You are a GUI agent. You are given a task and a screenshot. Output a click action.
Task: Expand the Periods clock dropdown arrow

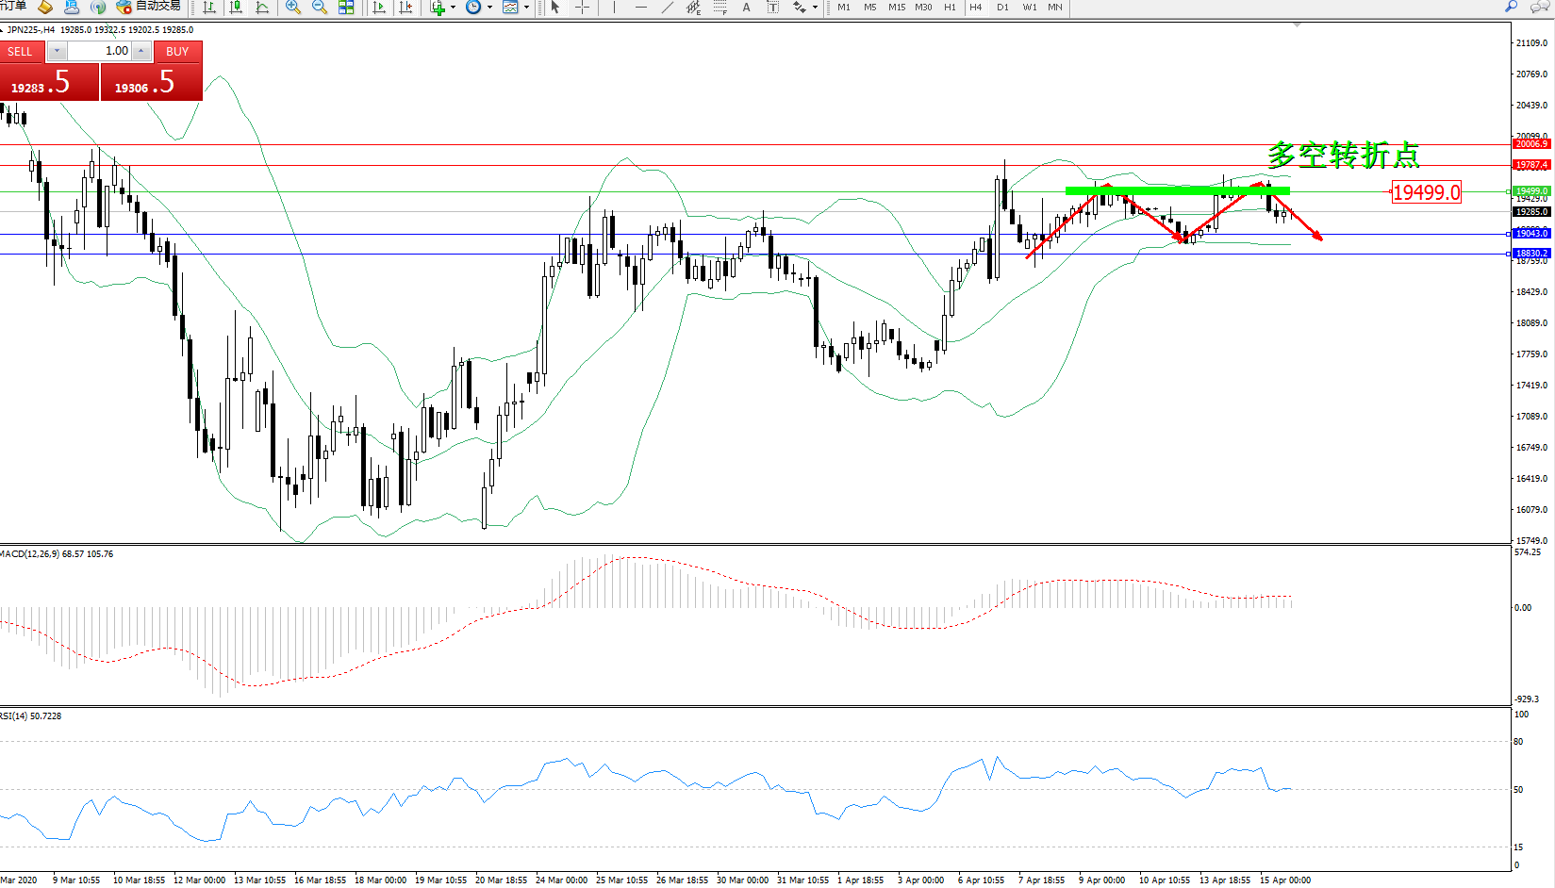[x=489, y=8]
